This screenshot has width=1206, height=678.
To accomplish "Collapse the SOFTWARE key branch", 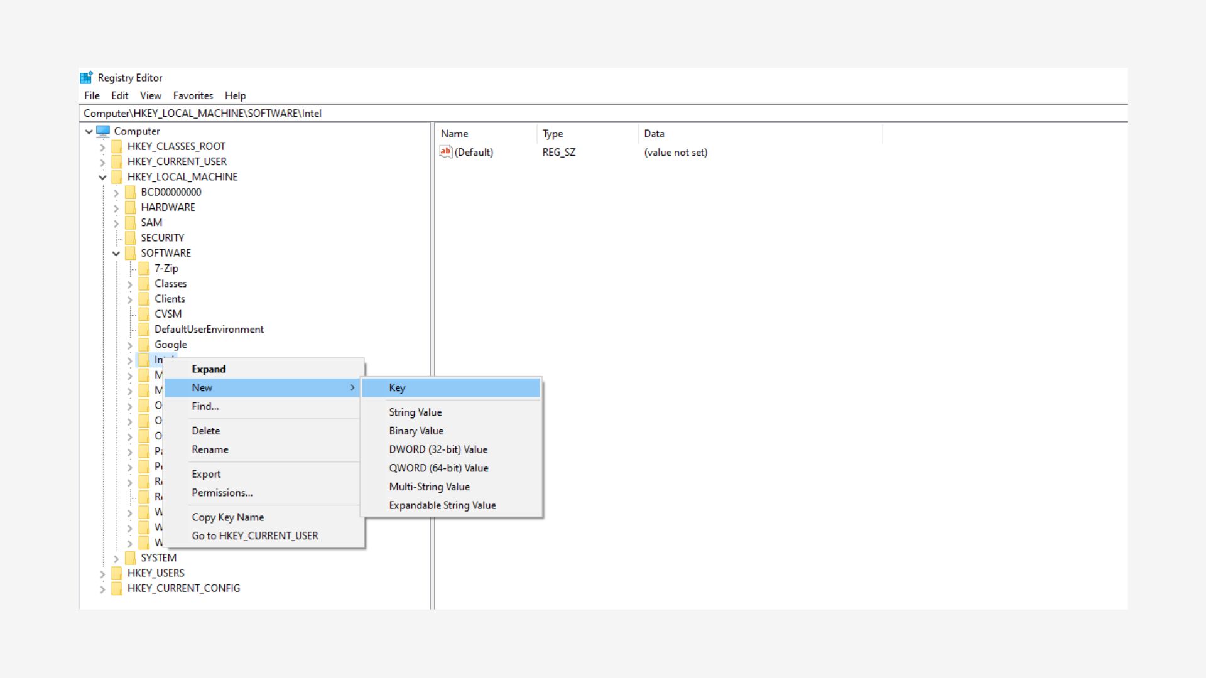I will (x=116, y=254).
